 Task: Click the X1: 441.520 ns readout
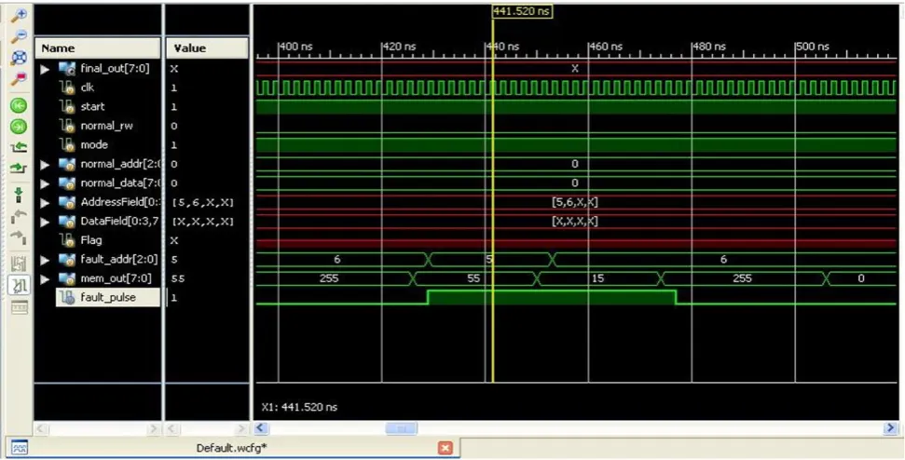(299, 407)
